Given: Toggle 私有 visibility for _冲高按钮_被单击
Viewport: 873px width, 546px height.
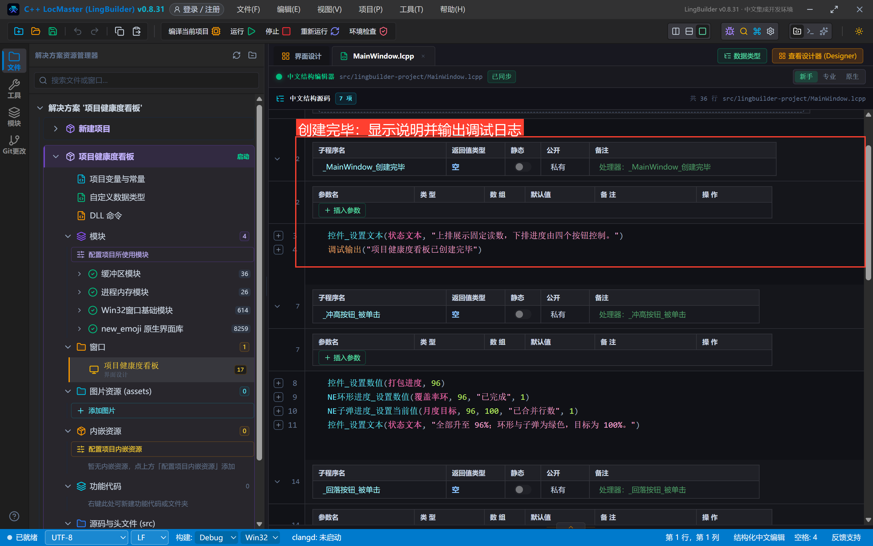Looking at the screenshot, I should pos(558,315).
